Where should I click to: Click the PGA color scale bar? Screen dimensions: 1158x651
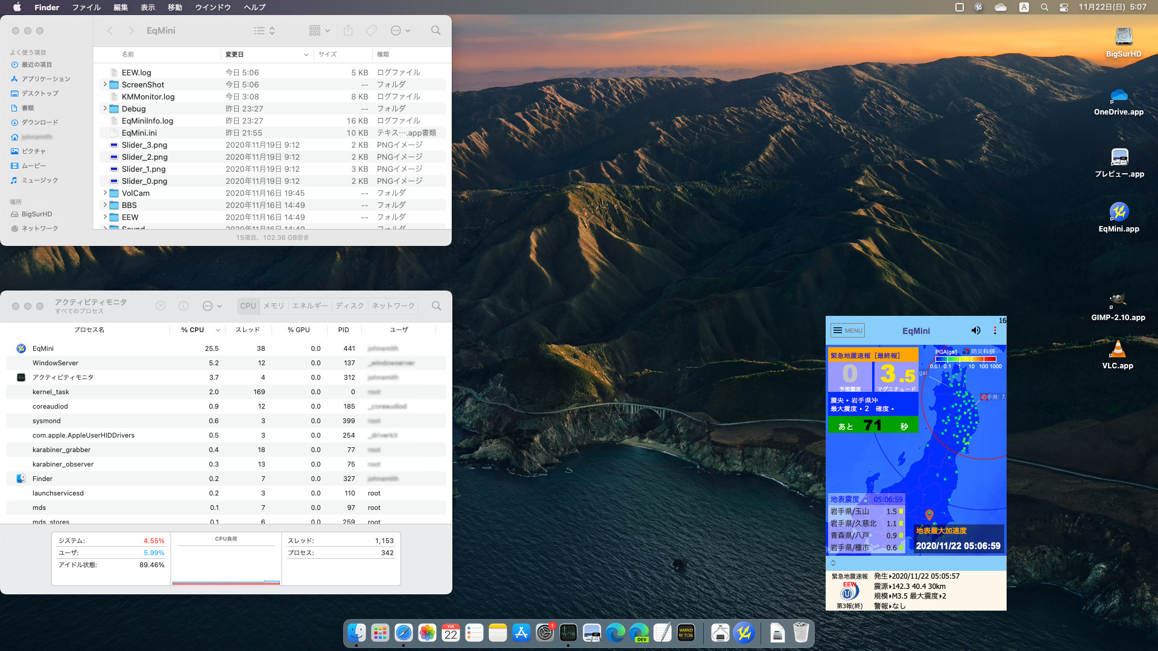[x=966, y=359]
